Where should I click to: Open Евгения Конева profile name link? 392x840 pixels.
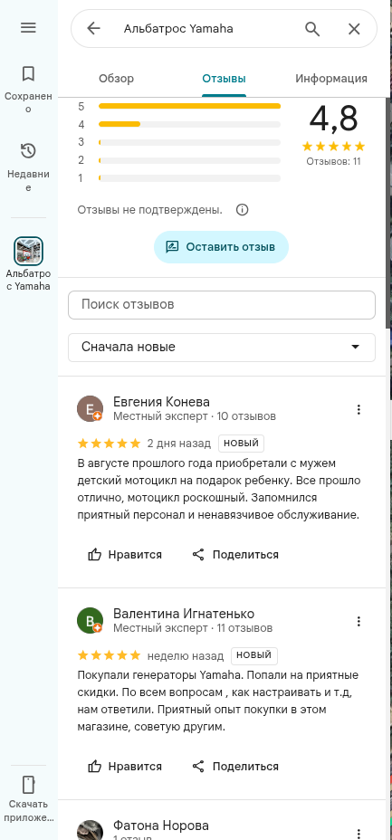(161, 402)
